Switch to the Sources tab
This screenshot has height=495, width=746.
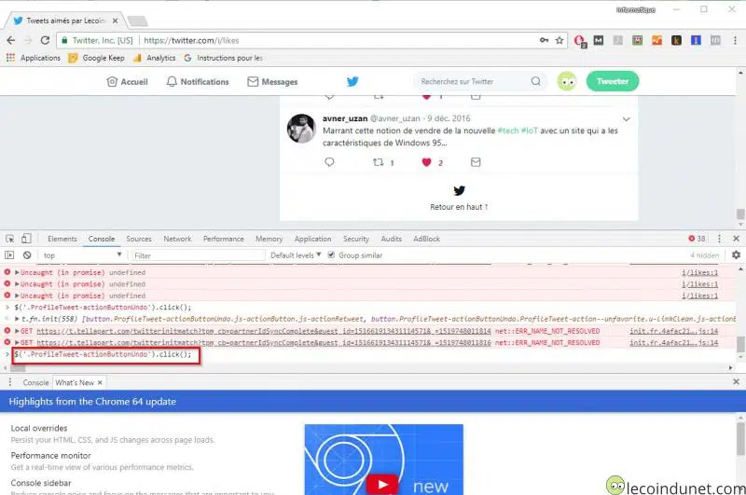(139, 239)
